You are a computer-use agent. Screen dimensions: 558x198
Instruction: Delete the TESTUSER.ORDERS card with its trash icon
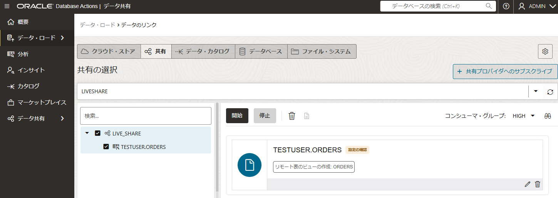click(x=538, y=184)
